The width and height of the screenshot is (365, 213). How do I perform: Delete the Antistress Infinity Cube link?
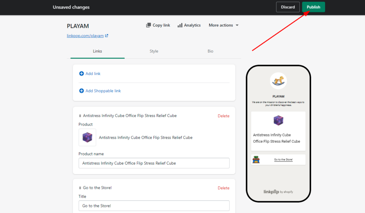pos(223,116)
